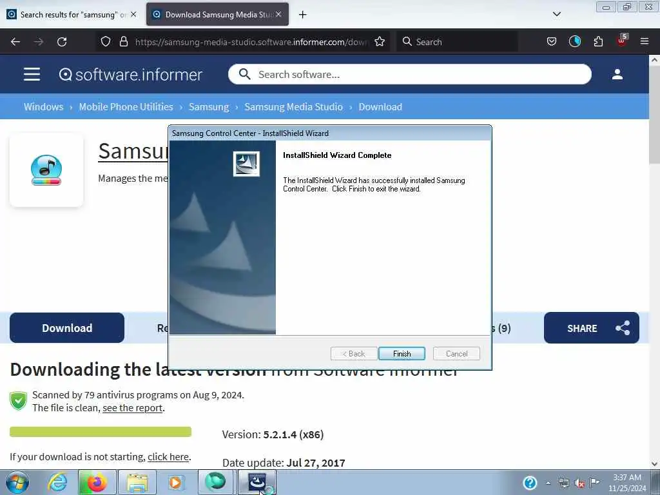The image size is (660, 495).
Task: Reload the current page
Action: (62, 42)
